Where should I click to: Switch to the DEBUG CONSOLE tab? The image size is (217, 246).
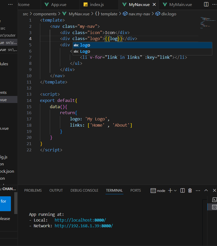(x=84, y=190)
